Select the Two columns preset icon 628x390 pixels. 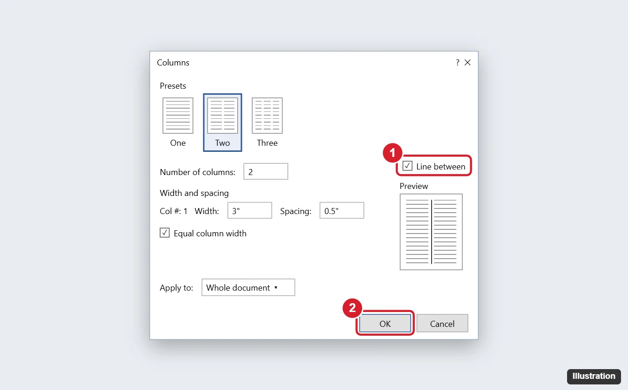point(222,116)
